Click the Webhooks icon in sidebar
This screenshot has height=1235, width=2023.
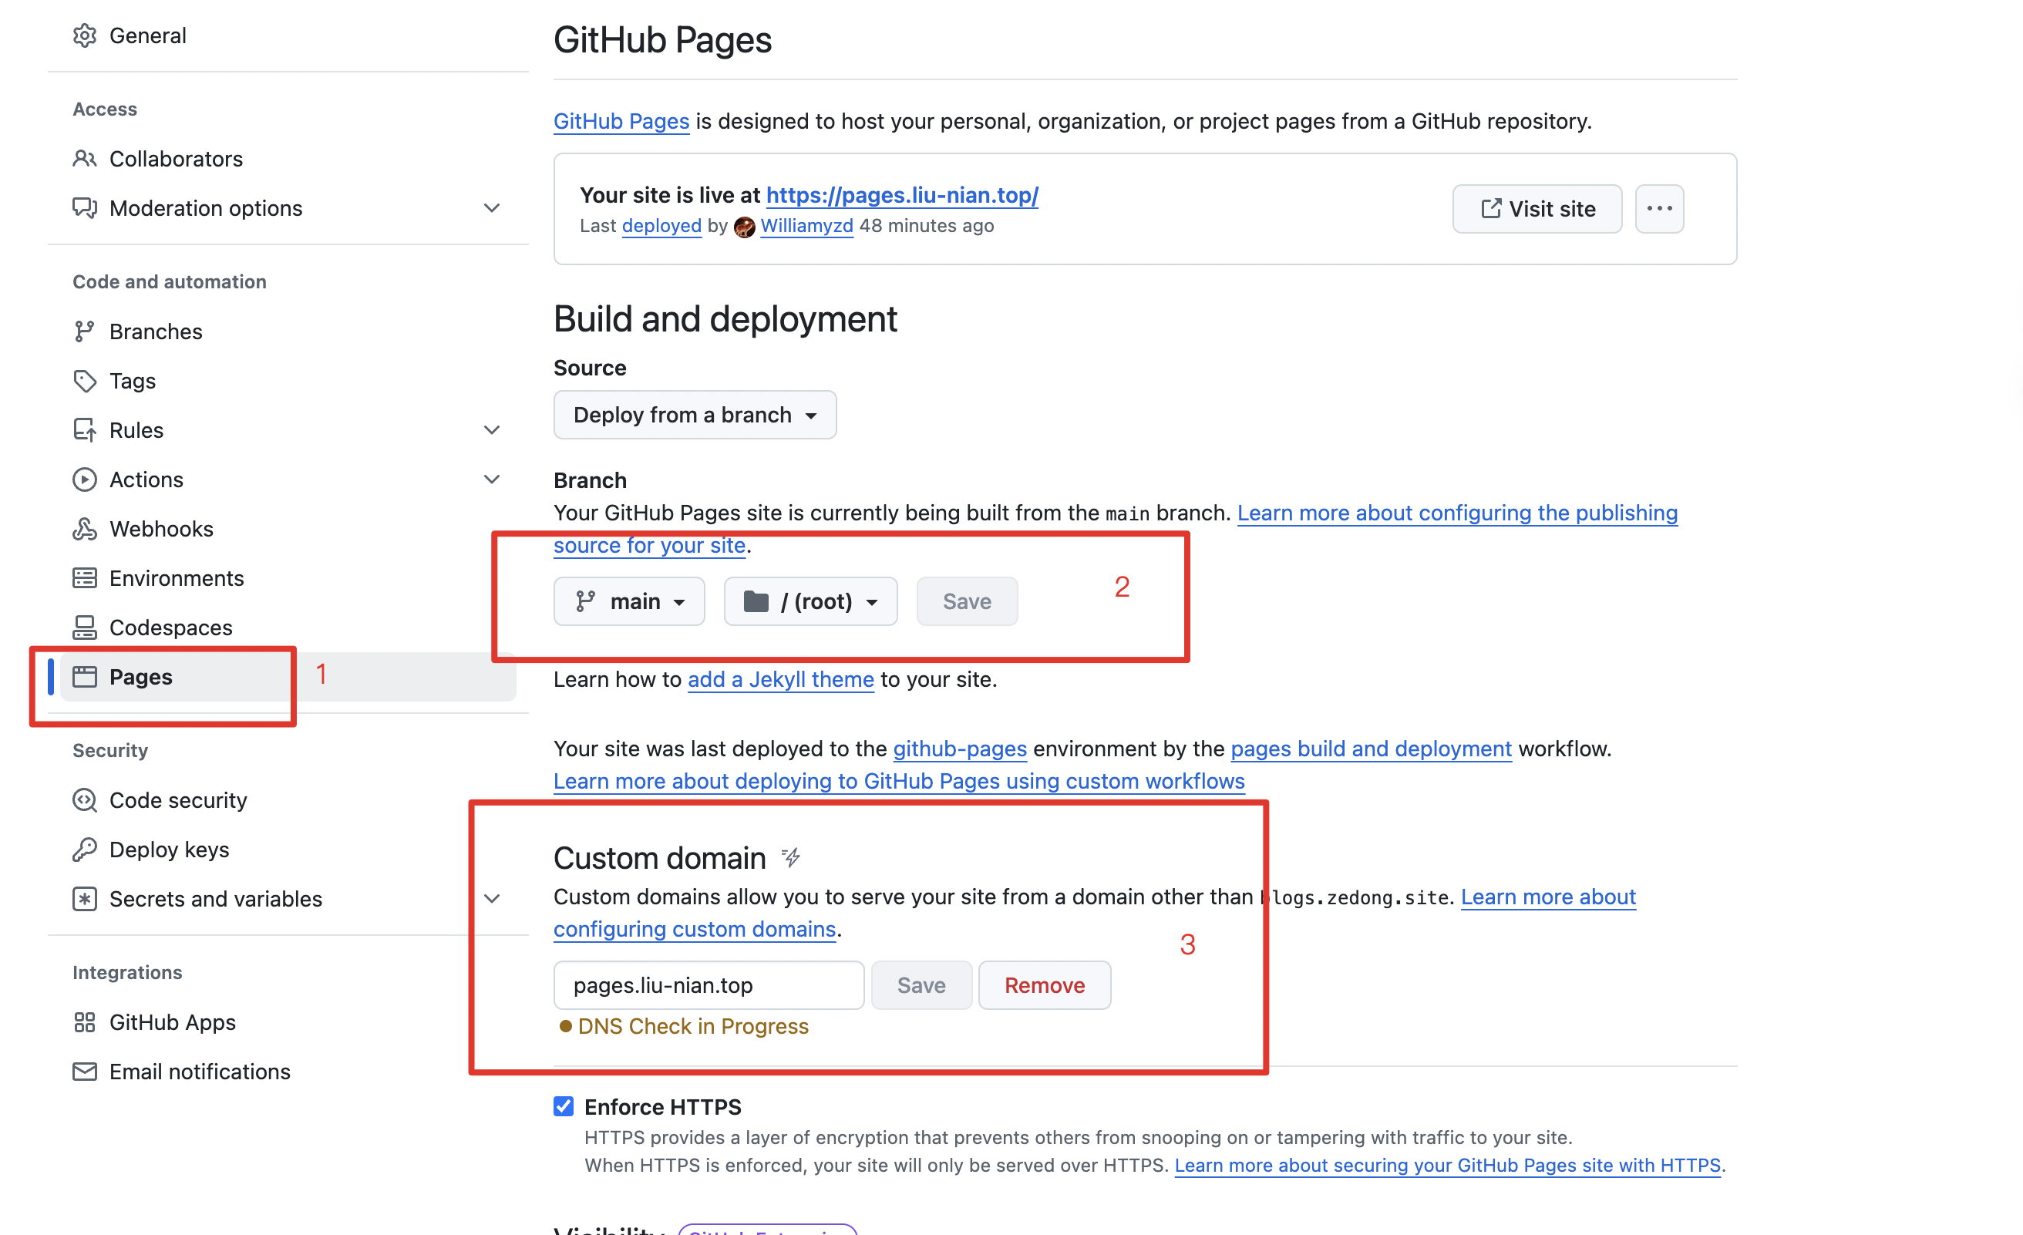click(85, 529)
